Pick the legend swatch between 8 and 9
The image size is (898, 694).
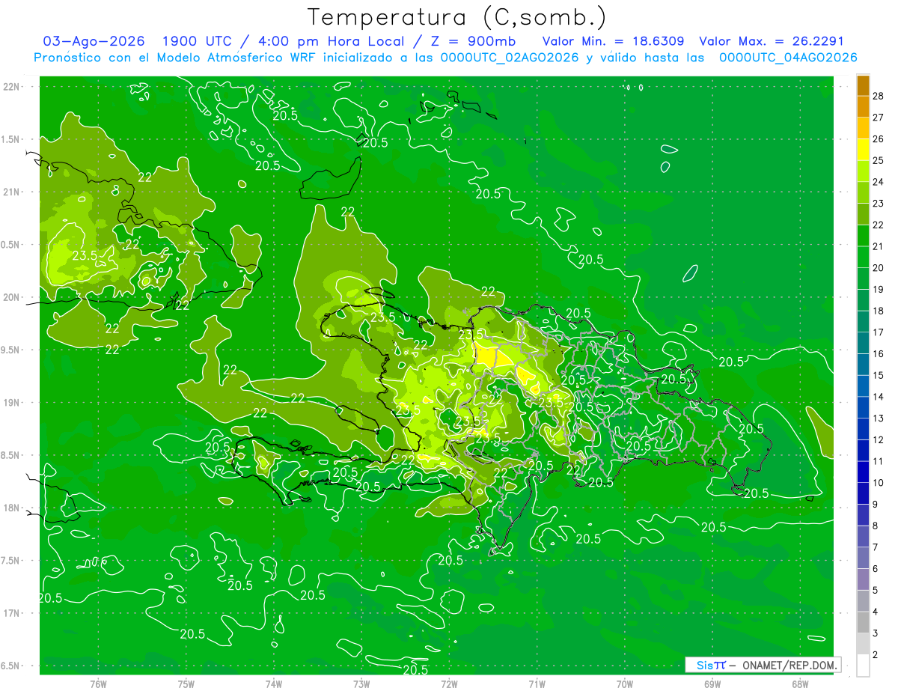[863, 515]
